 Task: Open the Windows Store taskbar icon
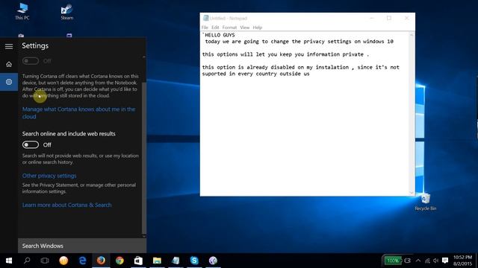pyautogui.click(x=138, y=261)
